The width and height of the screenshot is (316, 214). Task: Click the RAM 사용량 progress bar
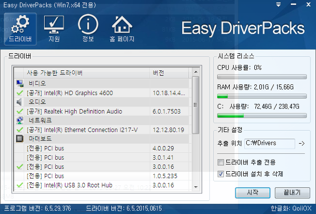point(262,96)
